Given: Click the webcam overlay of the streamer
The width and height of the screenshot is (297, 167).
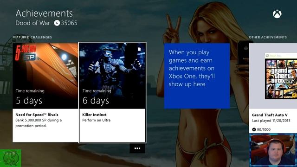Looking at the screenshot, I should coord(273,150).
